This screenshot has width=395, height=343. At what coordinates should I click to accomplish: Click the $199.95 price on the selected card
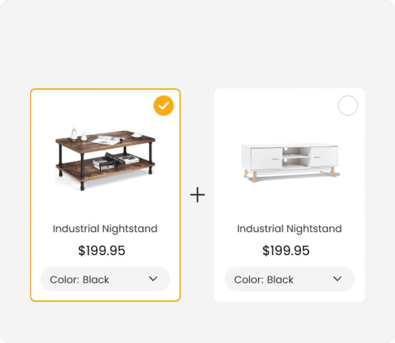click(102, 250)
